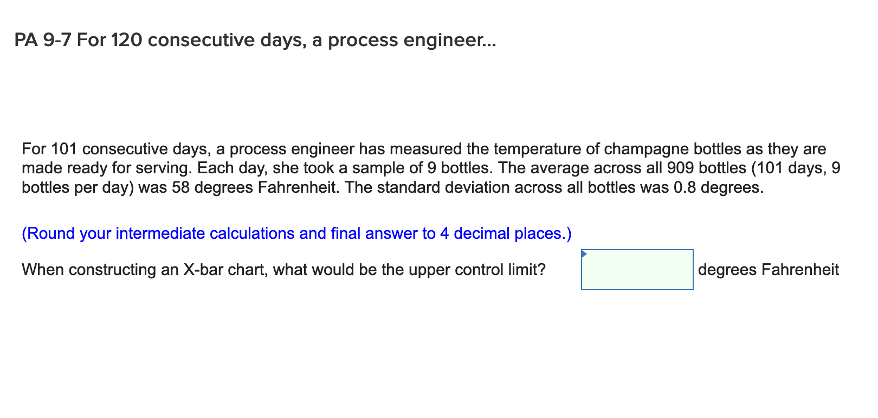Click the small triangle indicator icon
Viewport: 878px width, 418px height.
(585, 252)
